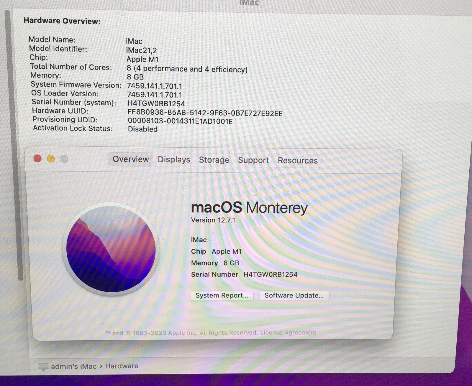Open the License Agreement link
This screenshot has width=472, height=386.
(x=288, y=333)
